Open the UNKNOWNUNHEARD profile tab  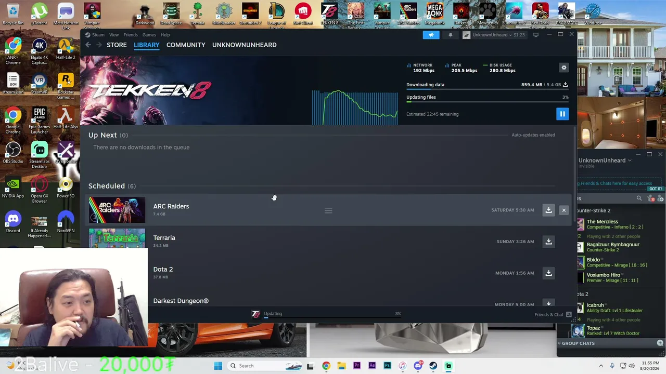244,45
